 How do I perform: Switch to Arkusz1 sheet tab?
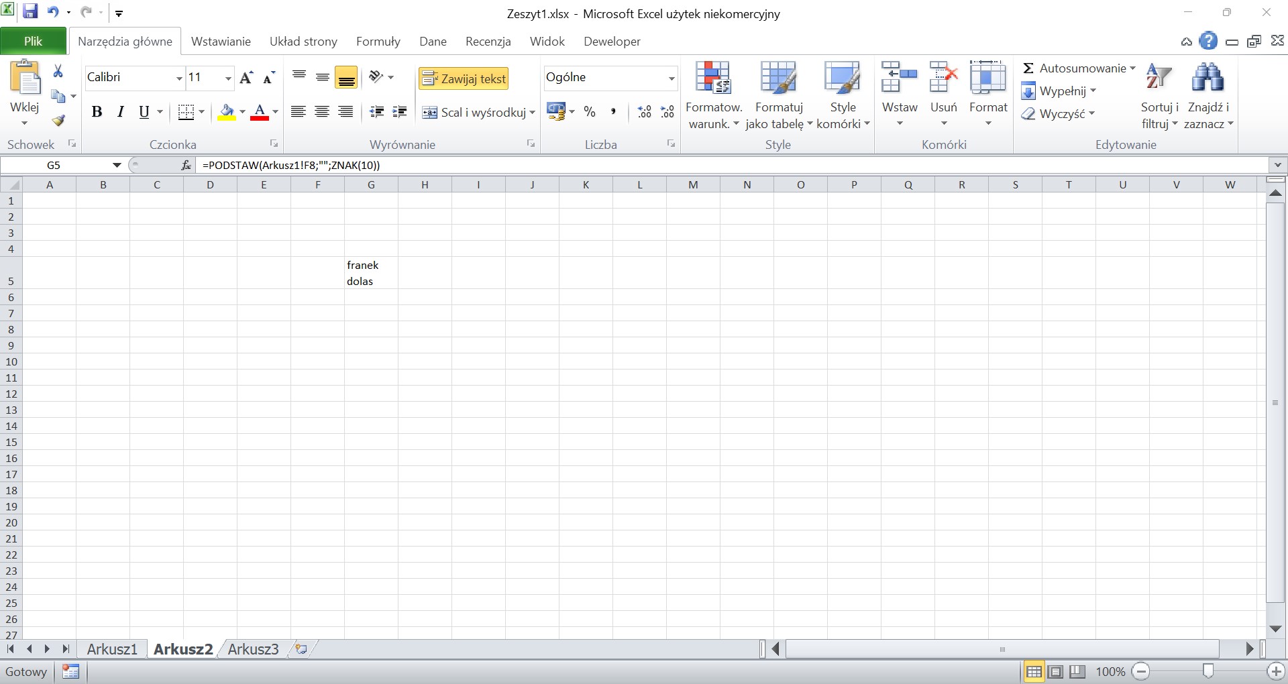click(x=112, y=648)
